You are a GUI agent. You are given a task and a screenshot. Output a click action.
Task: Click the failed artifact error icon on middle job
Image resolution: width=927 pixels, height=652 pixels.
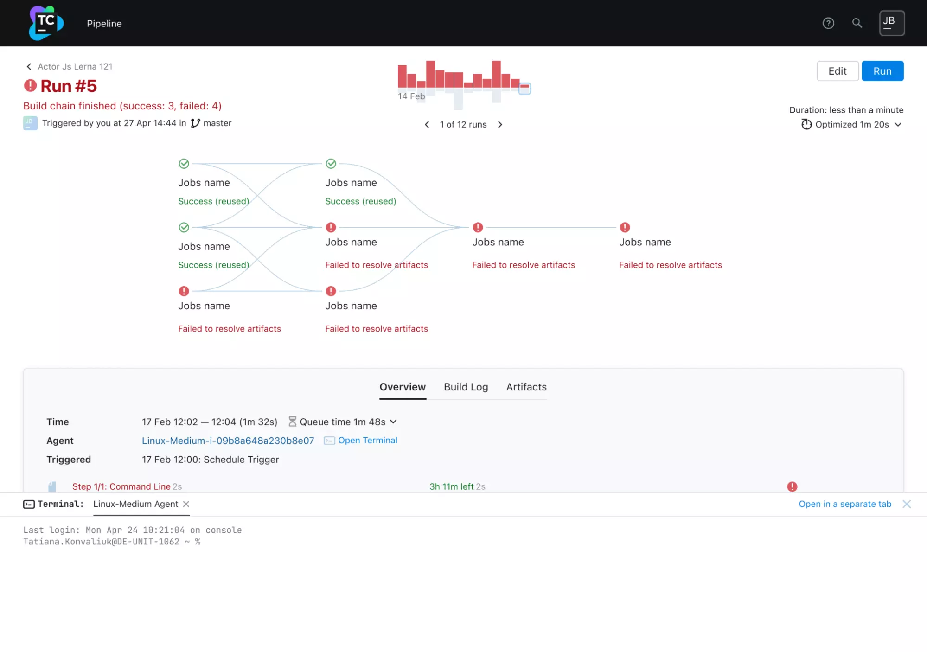click(478, 227)
